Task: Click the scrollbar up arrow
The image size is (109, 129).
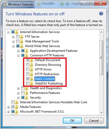Action: (101, 32)
